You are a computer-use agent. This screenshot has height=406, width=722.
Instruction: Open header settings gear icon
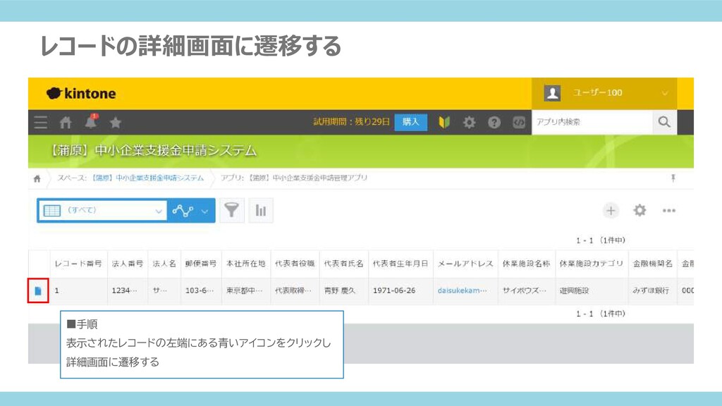tap(469, 122)
